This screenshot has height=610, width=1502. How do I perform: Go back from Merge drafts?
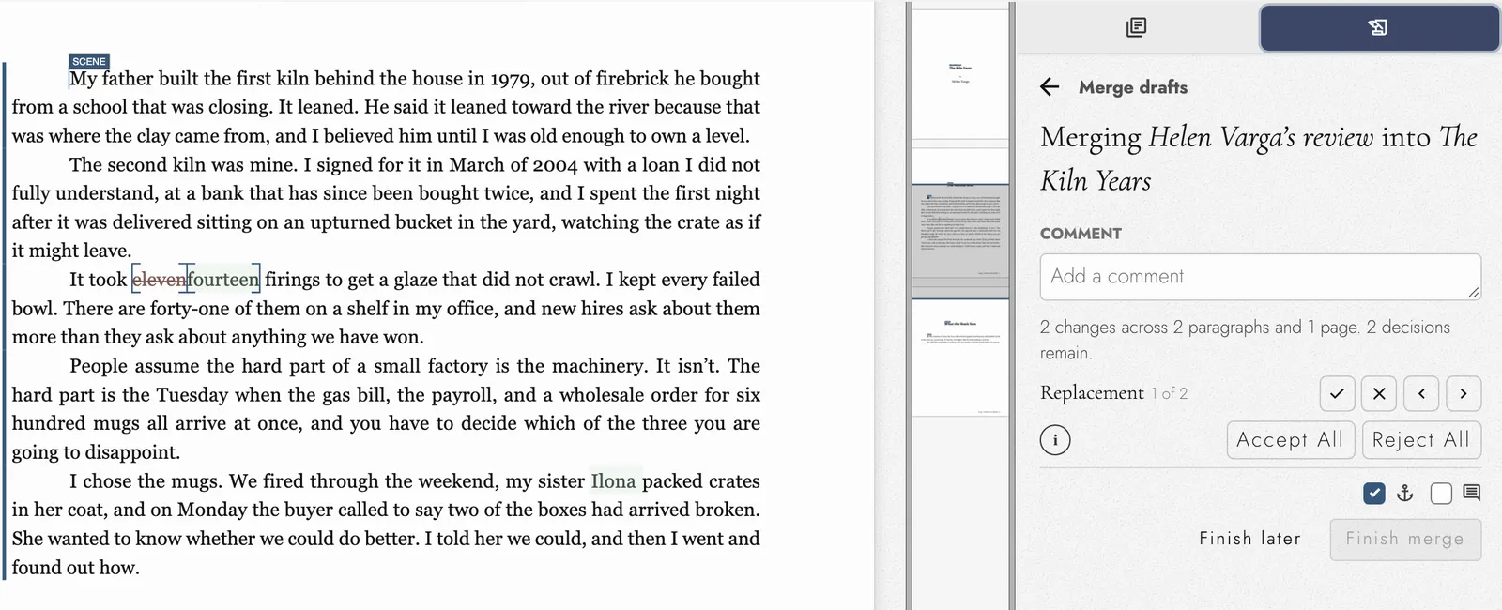click(x=1050, y=87)
